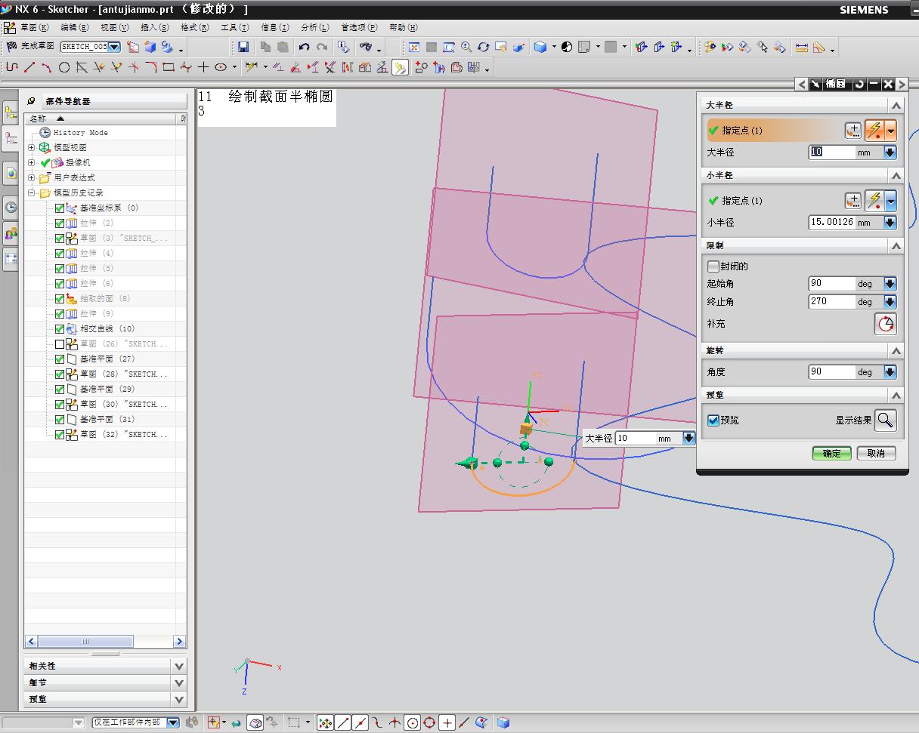Viewport: 919px width, 733px height.
Task: Open the Assembly Navigator side tab
Action: pos(11,114)
